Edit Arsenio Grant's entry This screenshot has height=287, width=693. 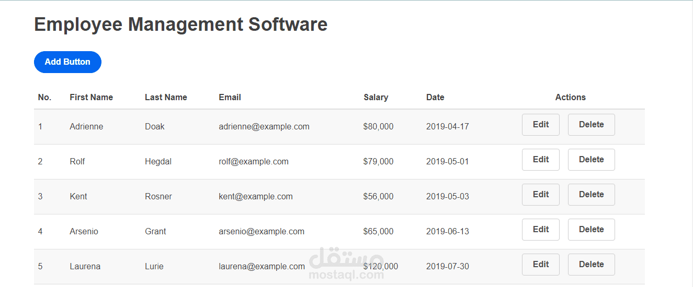pyautogui.click(x=541, y=230)
